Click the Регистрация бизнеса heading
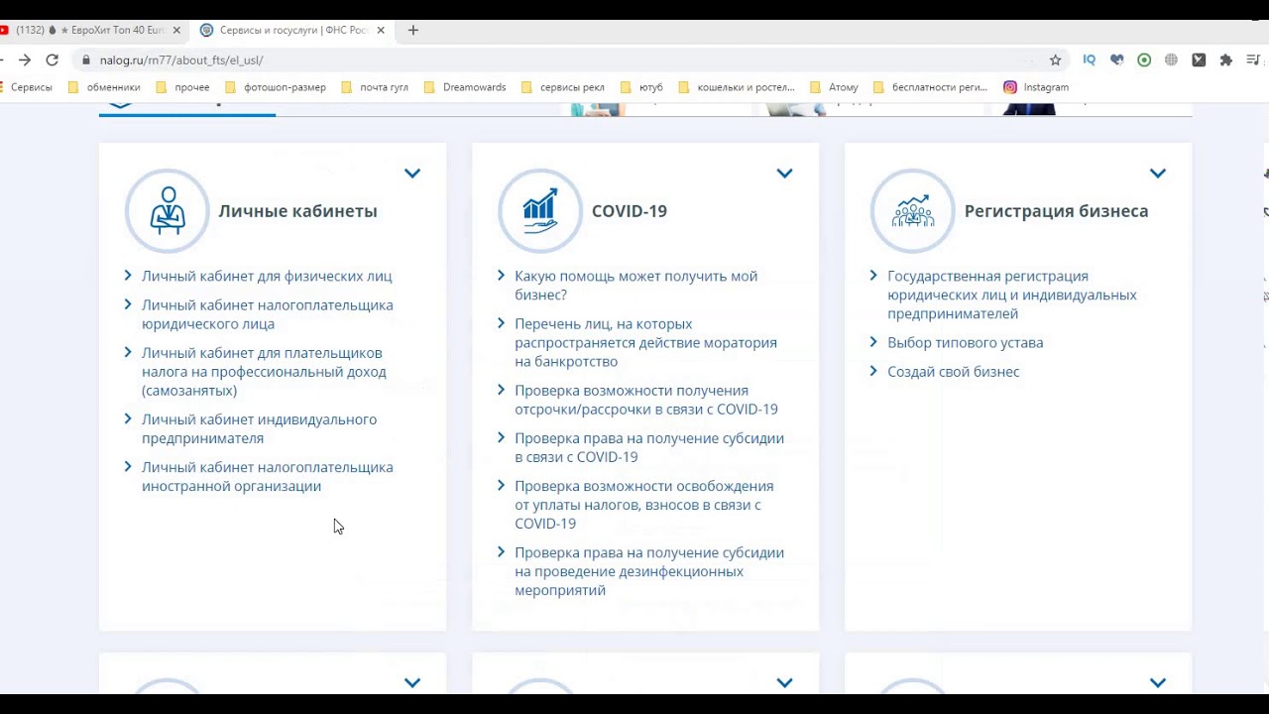Image resolution: width=1269 pixels, height=714 pixels. (x=1056, y=211)
